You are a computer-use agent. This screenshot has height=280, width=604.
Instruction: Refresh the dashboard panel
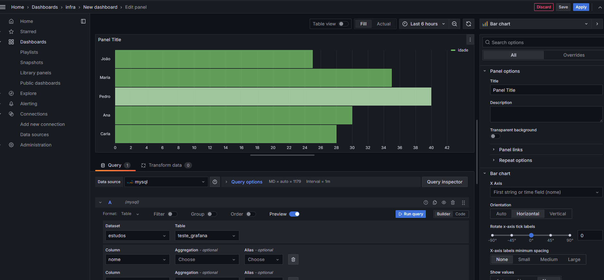[x=469, y=24]
